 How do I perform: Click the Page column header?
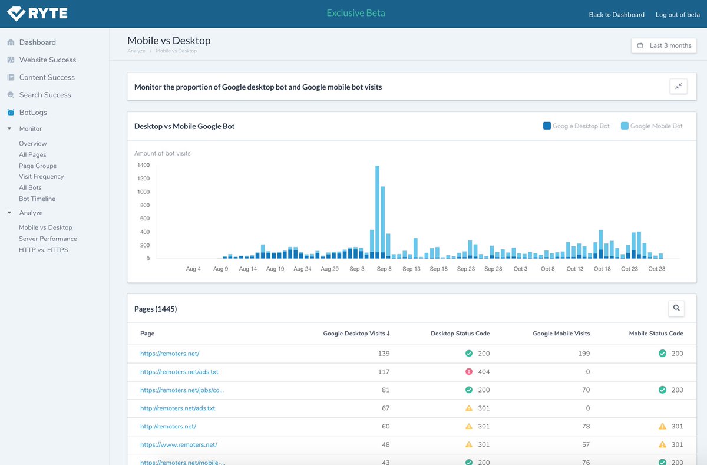coord(147,334)
